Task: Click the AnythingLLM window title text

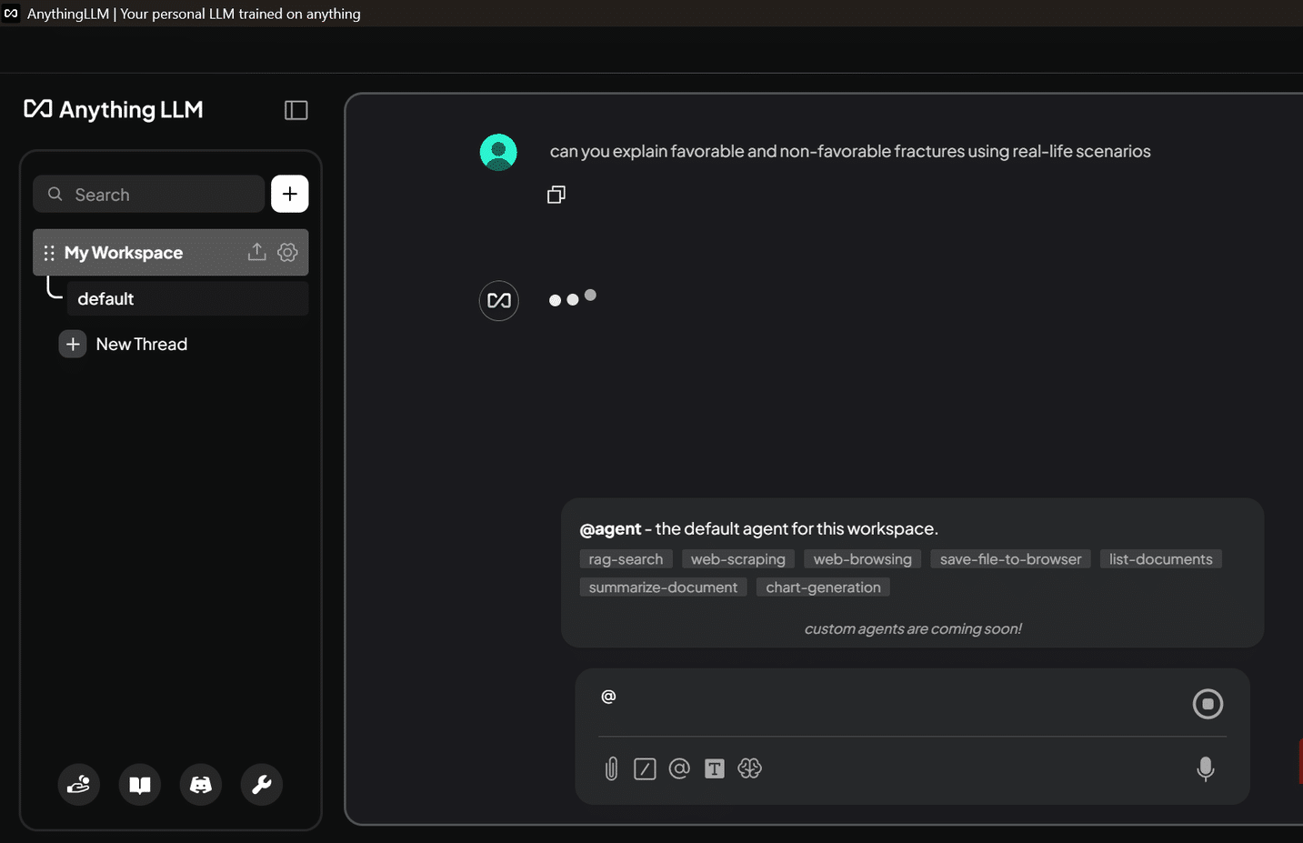Action: point(194,14)
